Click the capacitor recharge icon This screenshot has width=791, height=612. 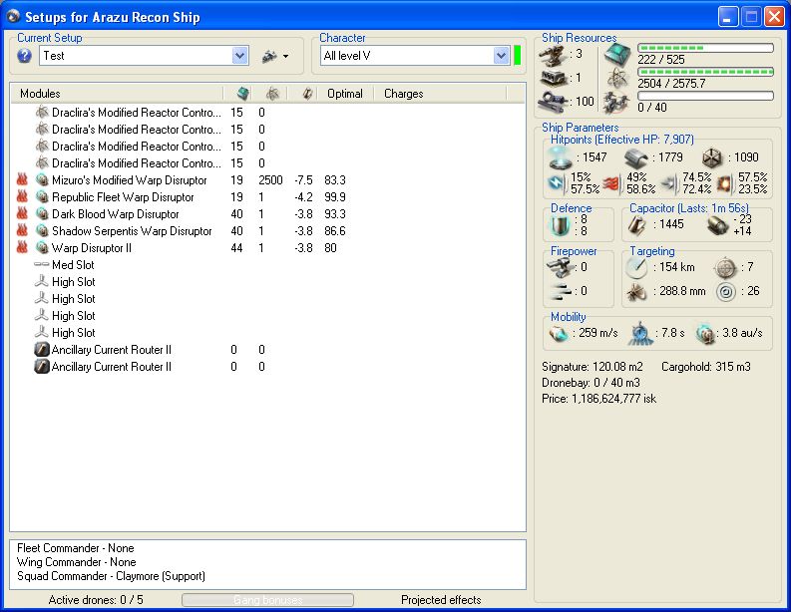717,225
